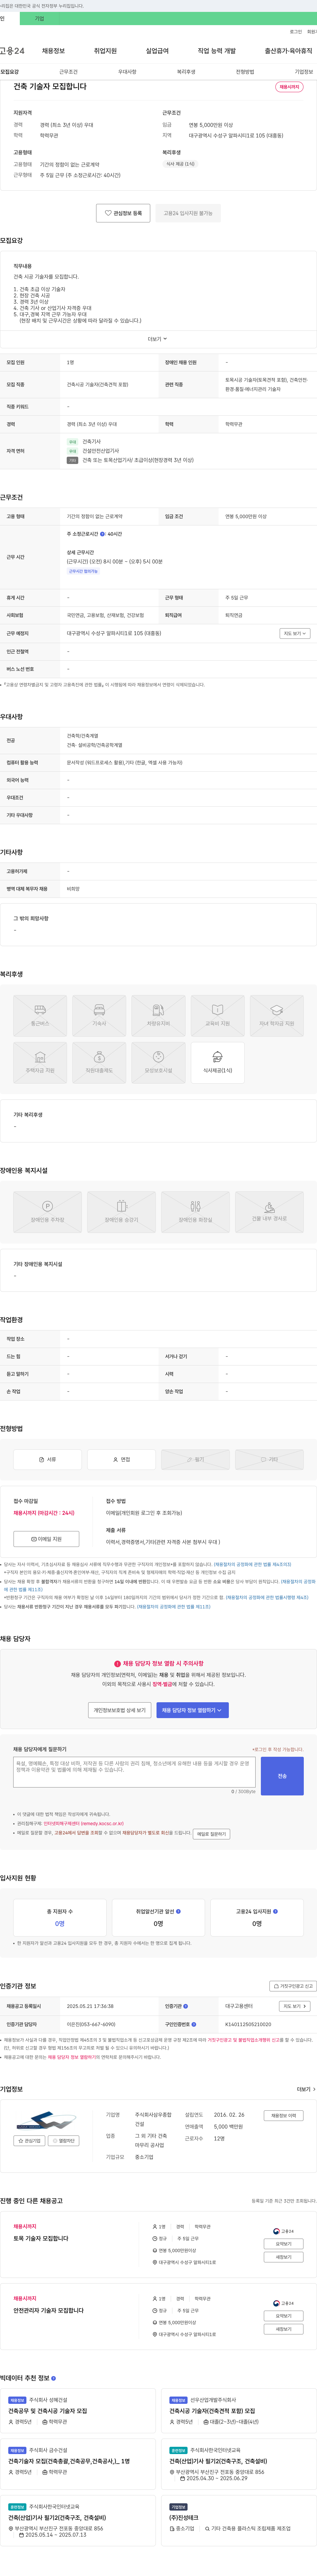Viewport: 317px width, 2576px height.
Task: Open the 실업급여 menu
Action: pyautogui.click(x=157, y=51)
